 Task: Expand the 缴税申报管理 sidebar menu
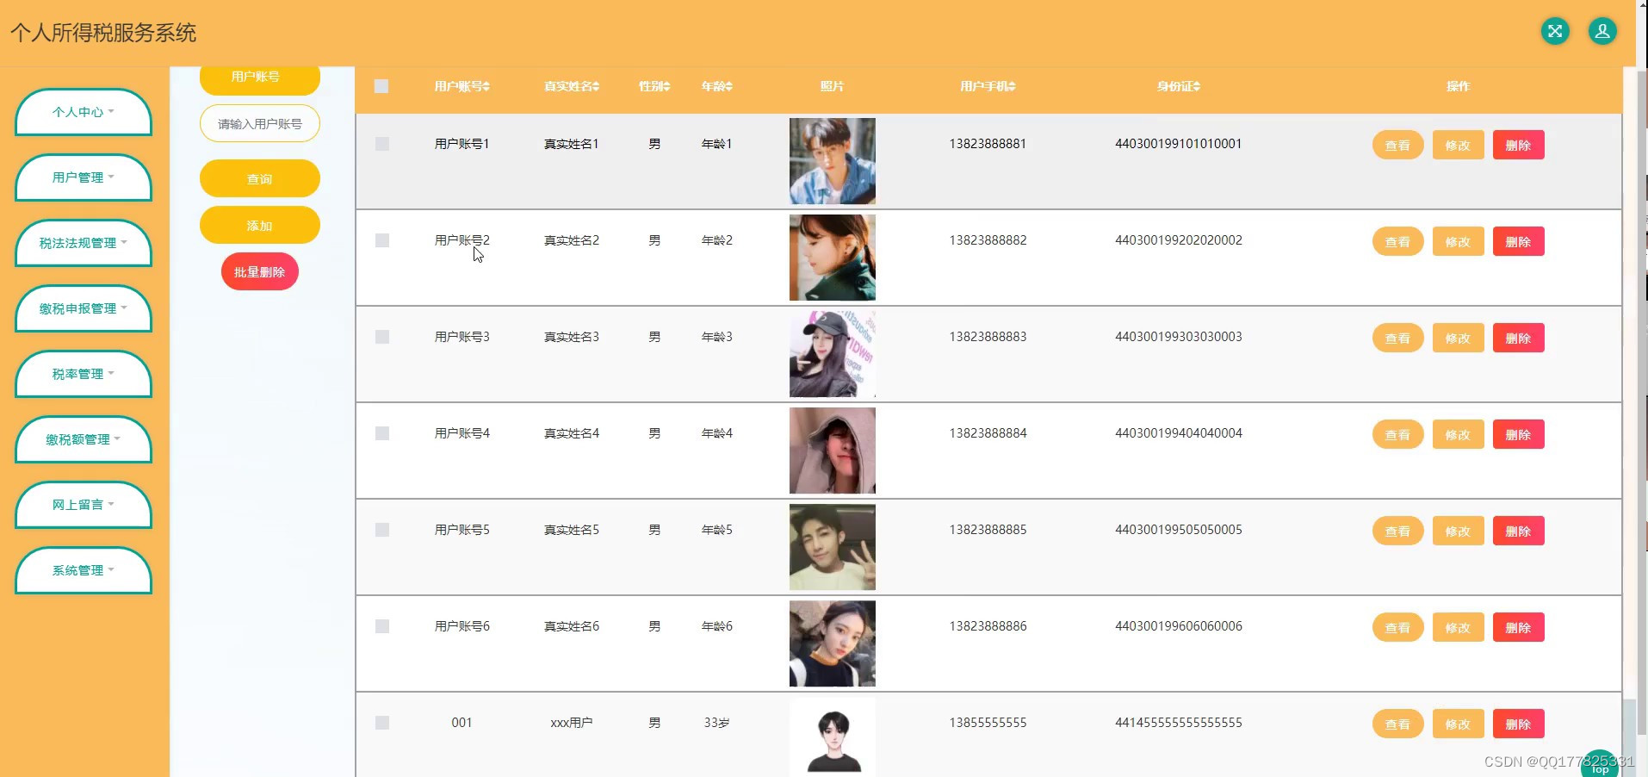point(84,308)
